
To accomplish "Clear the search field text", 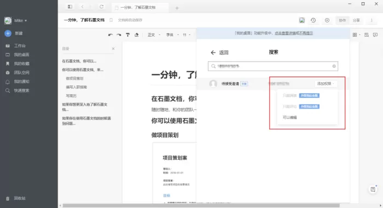I will (x=334, y=66).
